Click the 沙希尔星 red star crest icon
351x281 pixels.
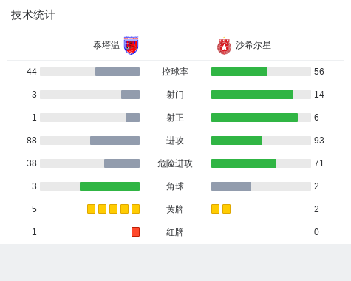click(x=224, y=46)
